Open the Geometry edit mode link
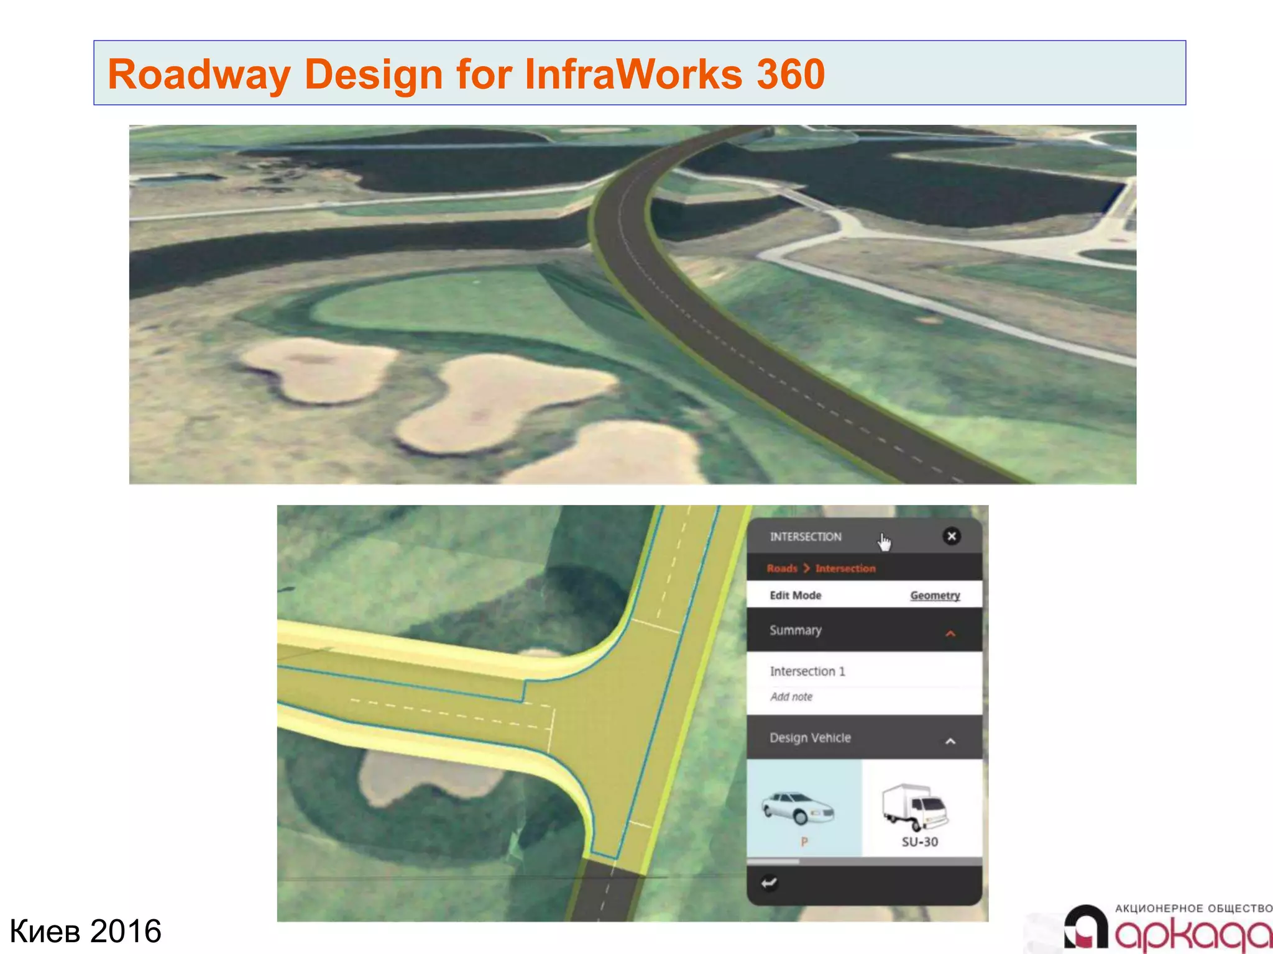 935,595
